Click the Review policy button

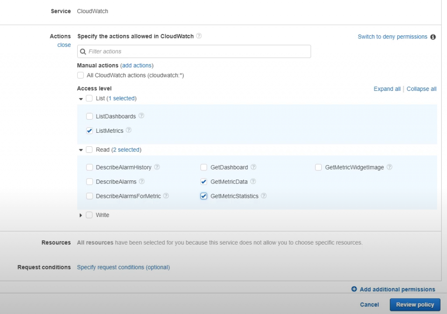[415, 304]
